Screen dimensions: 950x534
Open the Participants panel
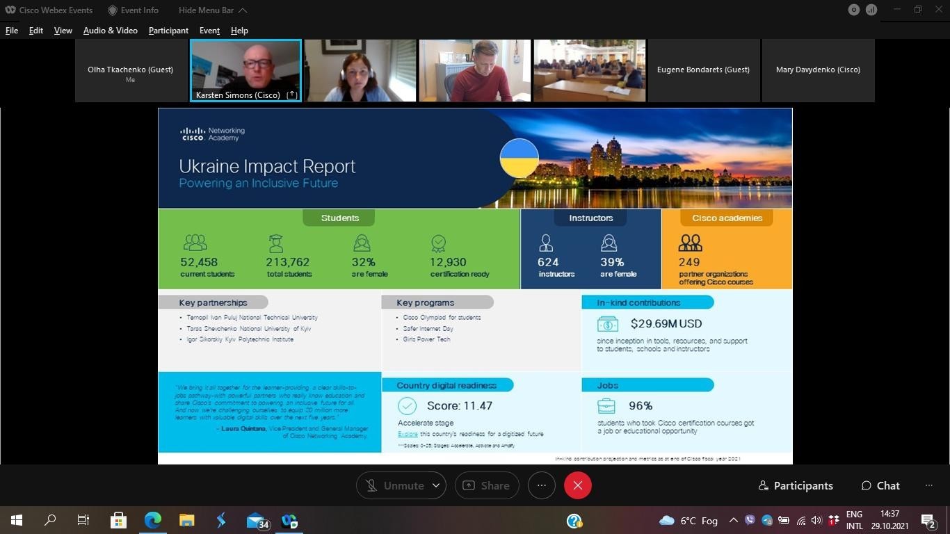[x=796, y=485]
